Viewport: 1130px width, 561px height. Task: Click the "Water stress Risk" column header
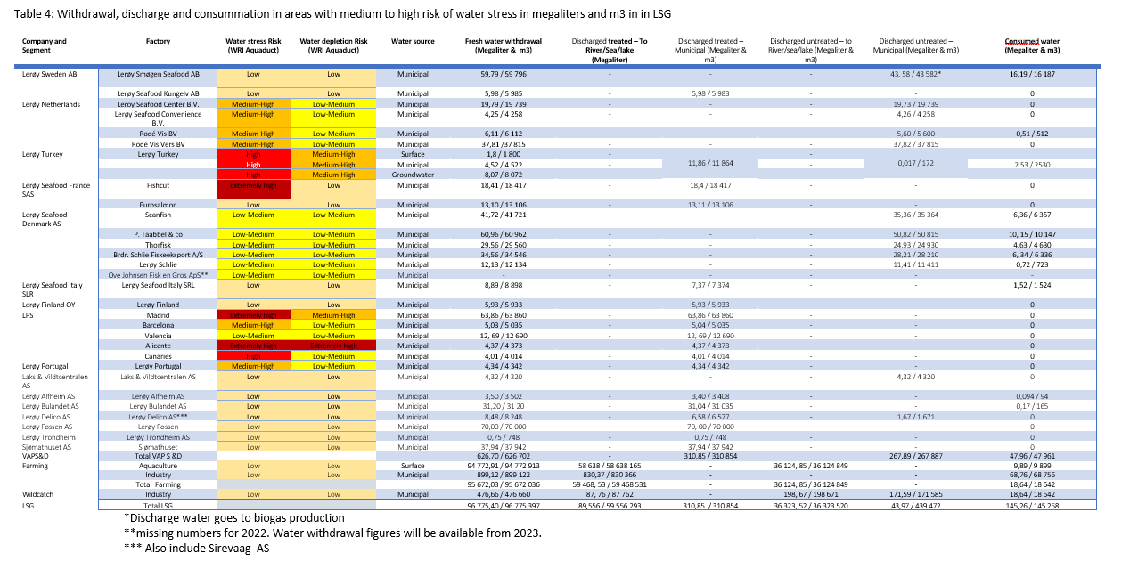253,45
